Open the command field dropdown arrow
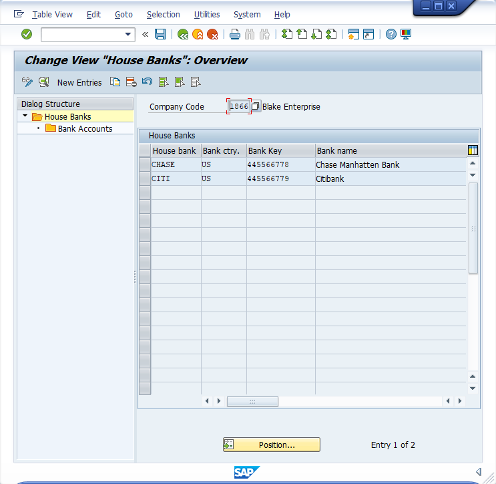Image resolution: width=496 pixels, height=484 pixels. (129, 34)
